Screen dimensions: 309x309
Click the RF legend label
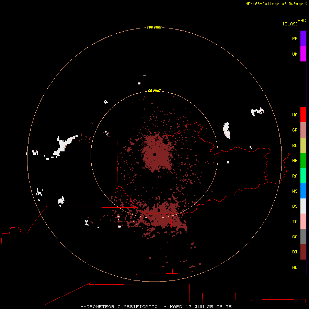[x=295, y=38]
